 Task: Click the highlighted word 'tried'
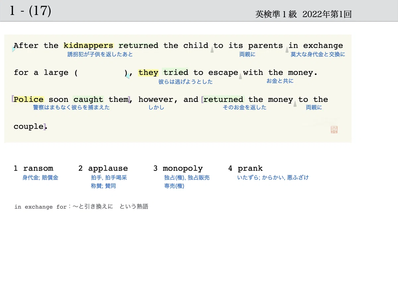click(176, 73)
